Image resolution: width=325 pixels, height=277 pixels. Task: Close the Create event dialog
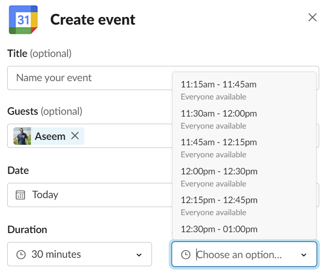(312, 17)
